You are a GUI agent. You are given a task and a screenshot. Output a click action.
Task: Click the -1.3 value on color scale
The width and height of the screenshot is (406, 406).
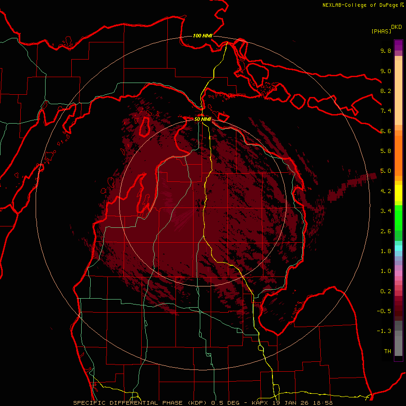[x=384, y=331]
